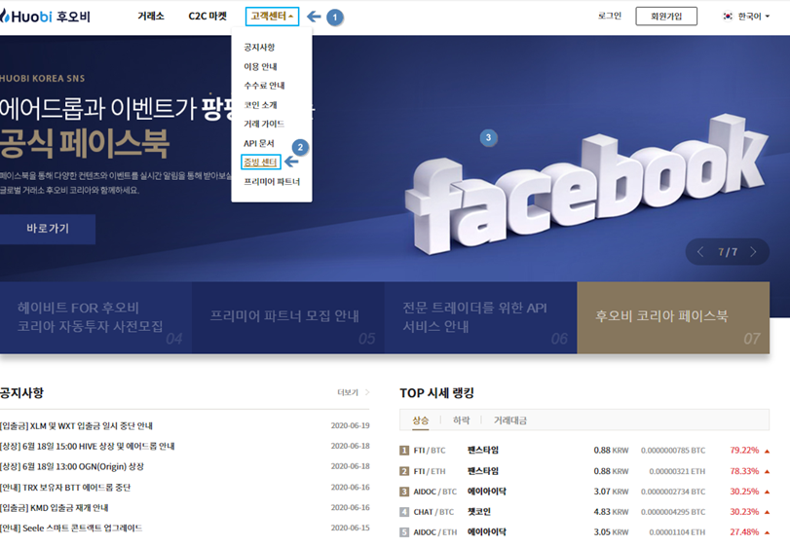Select the 상승 ranking tab
The image size is (790, 547).
point(421,420)
